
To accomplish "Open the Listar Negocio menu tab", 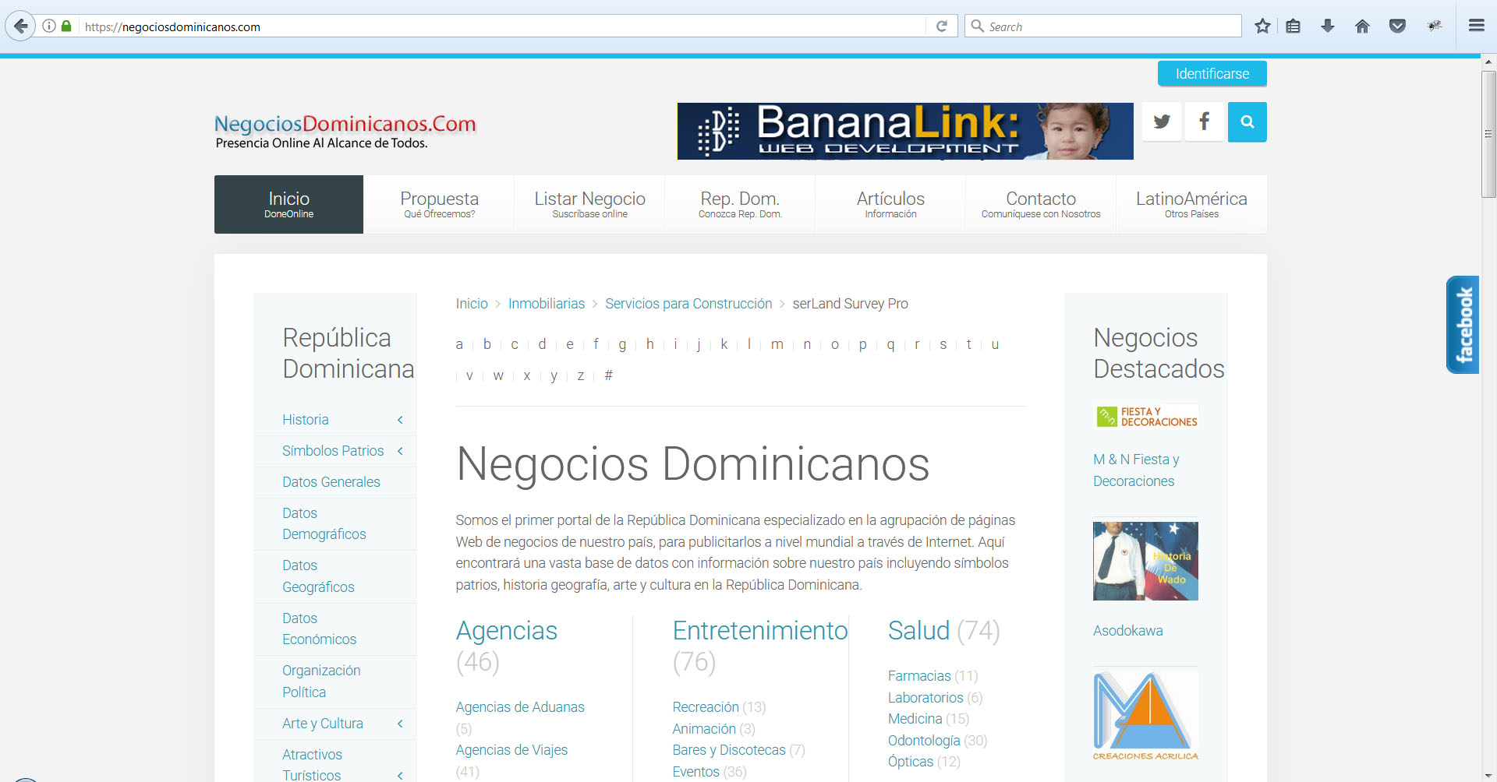I will click(589, 204).
